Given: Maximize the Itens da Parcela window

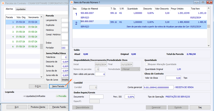Looking at the screenshot, I should pos(203,2).
